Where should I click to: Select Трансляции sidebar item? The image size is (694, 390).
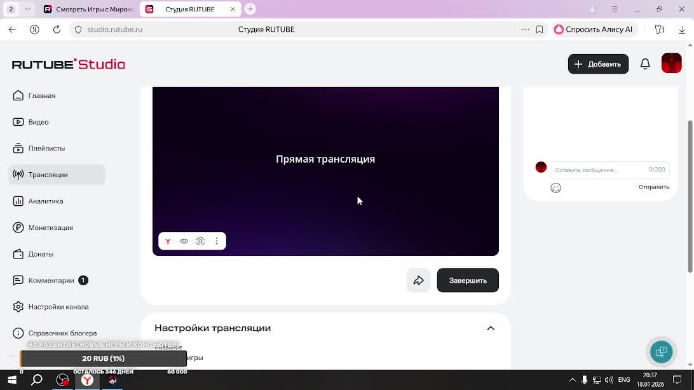pyautogui.click(x=57, y=175)
